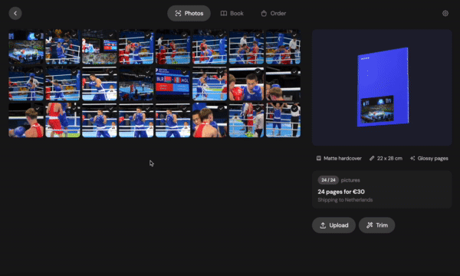The image size is (460, 276).
Task: Select the close-up photo of red boxing shorts
Action: click(x=63, y=120)
